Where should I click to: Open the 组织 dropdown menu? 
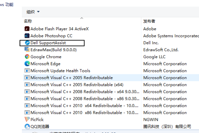(33, 12)
